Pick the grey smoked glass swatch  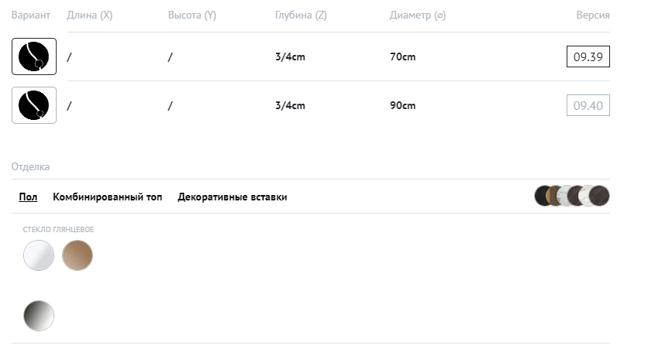[39, 316]
